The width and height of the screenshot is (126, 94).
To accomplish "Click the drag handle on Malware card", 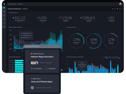I will click(26, 61).
